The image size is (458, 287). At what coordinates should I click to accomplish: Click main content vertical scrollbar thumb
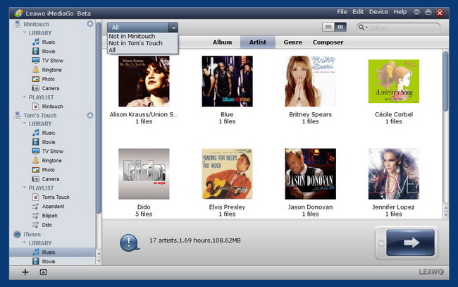(x=445, y=81)
